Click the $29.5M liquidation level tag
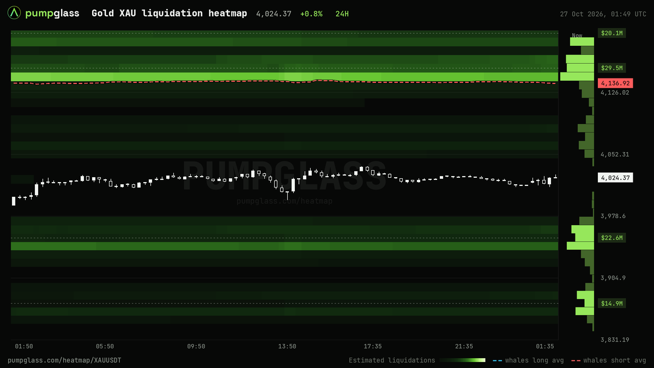The width and height of the screenshot is (654, 368). (612, 68)
